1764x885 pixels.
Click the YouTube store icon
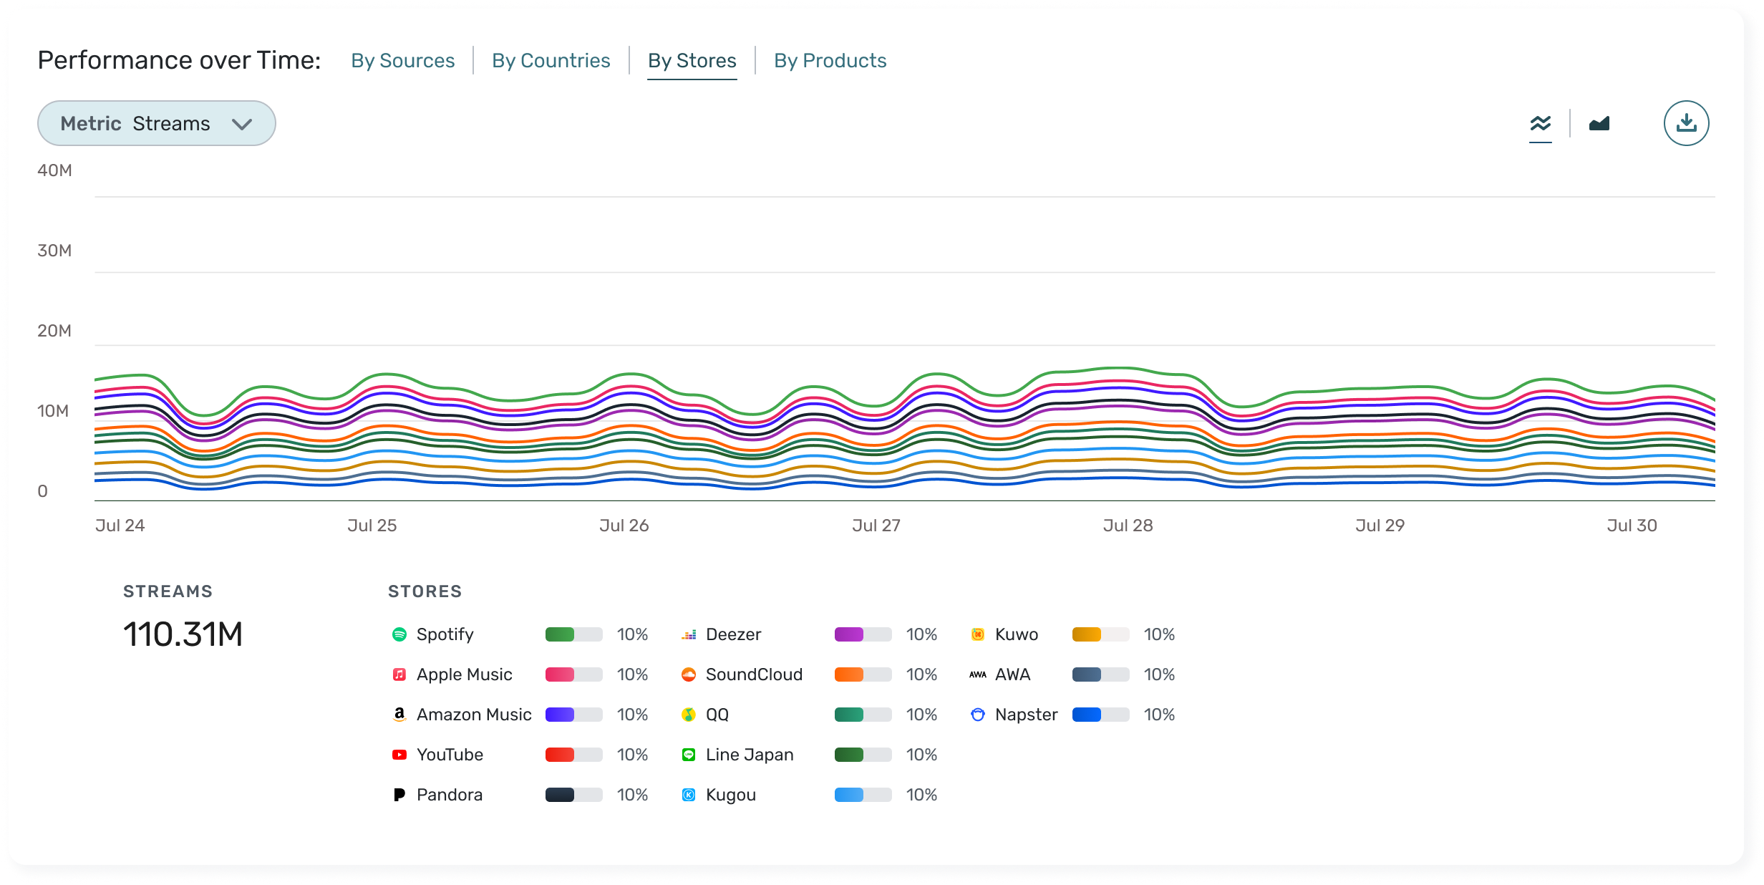[x=399, y=755]
